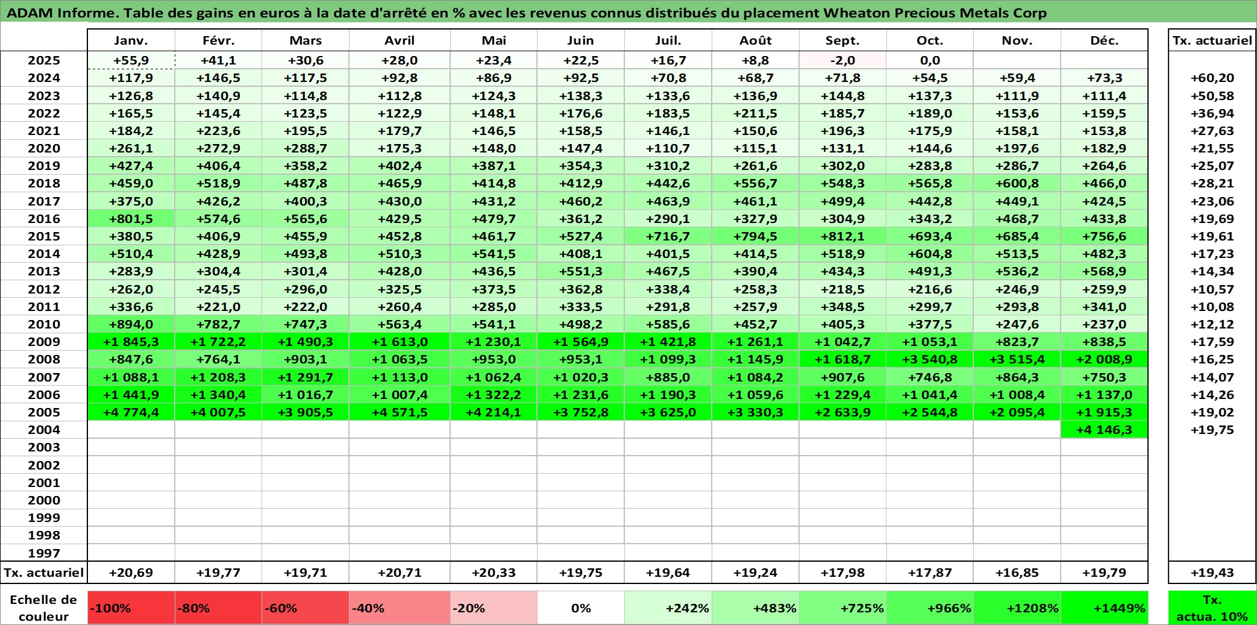This screenshot has width=1257, height=625.
Task: Click the -40% pink color swatch
Action: tap(400, 608)
